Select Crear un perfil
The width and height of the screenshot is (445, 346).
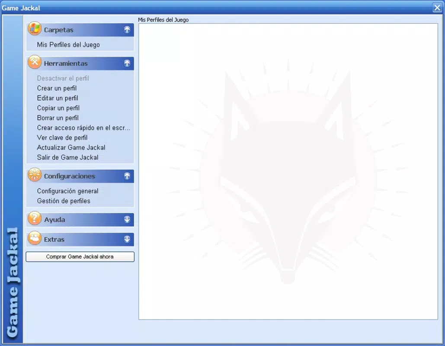(57, 88)
